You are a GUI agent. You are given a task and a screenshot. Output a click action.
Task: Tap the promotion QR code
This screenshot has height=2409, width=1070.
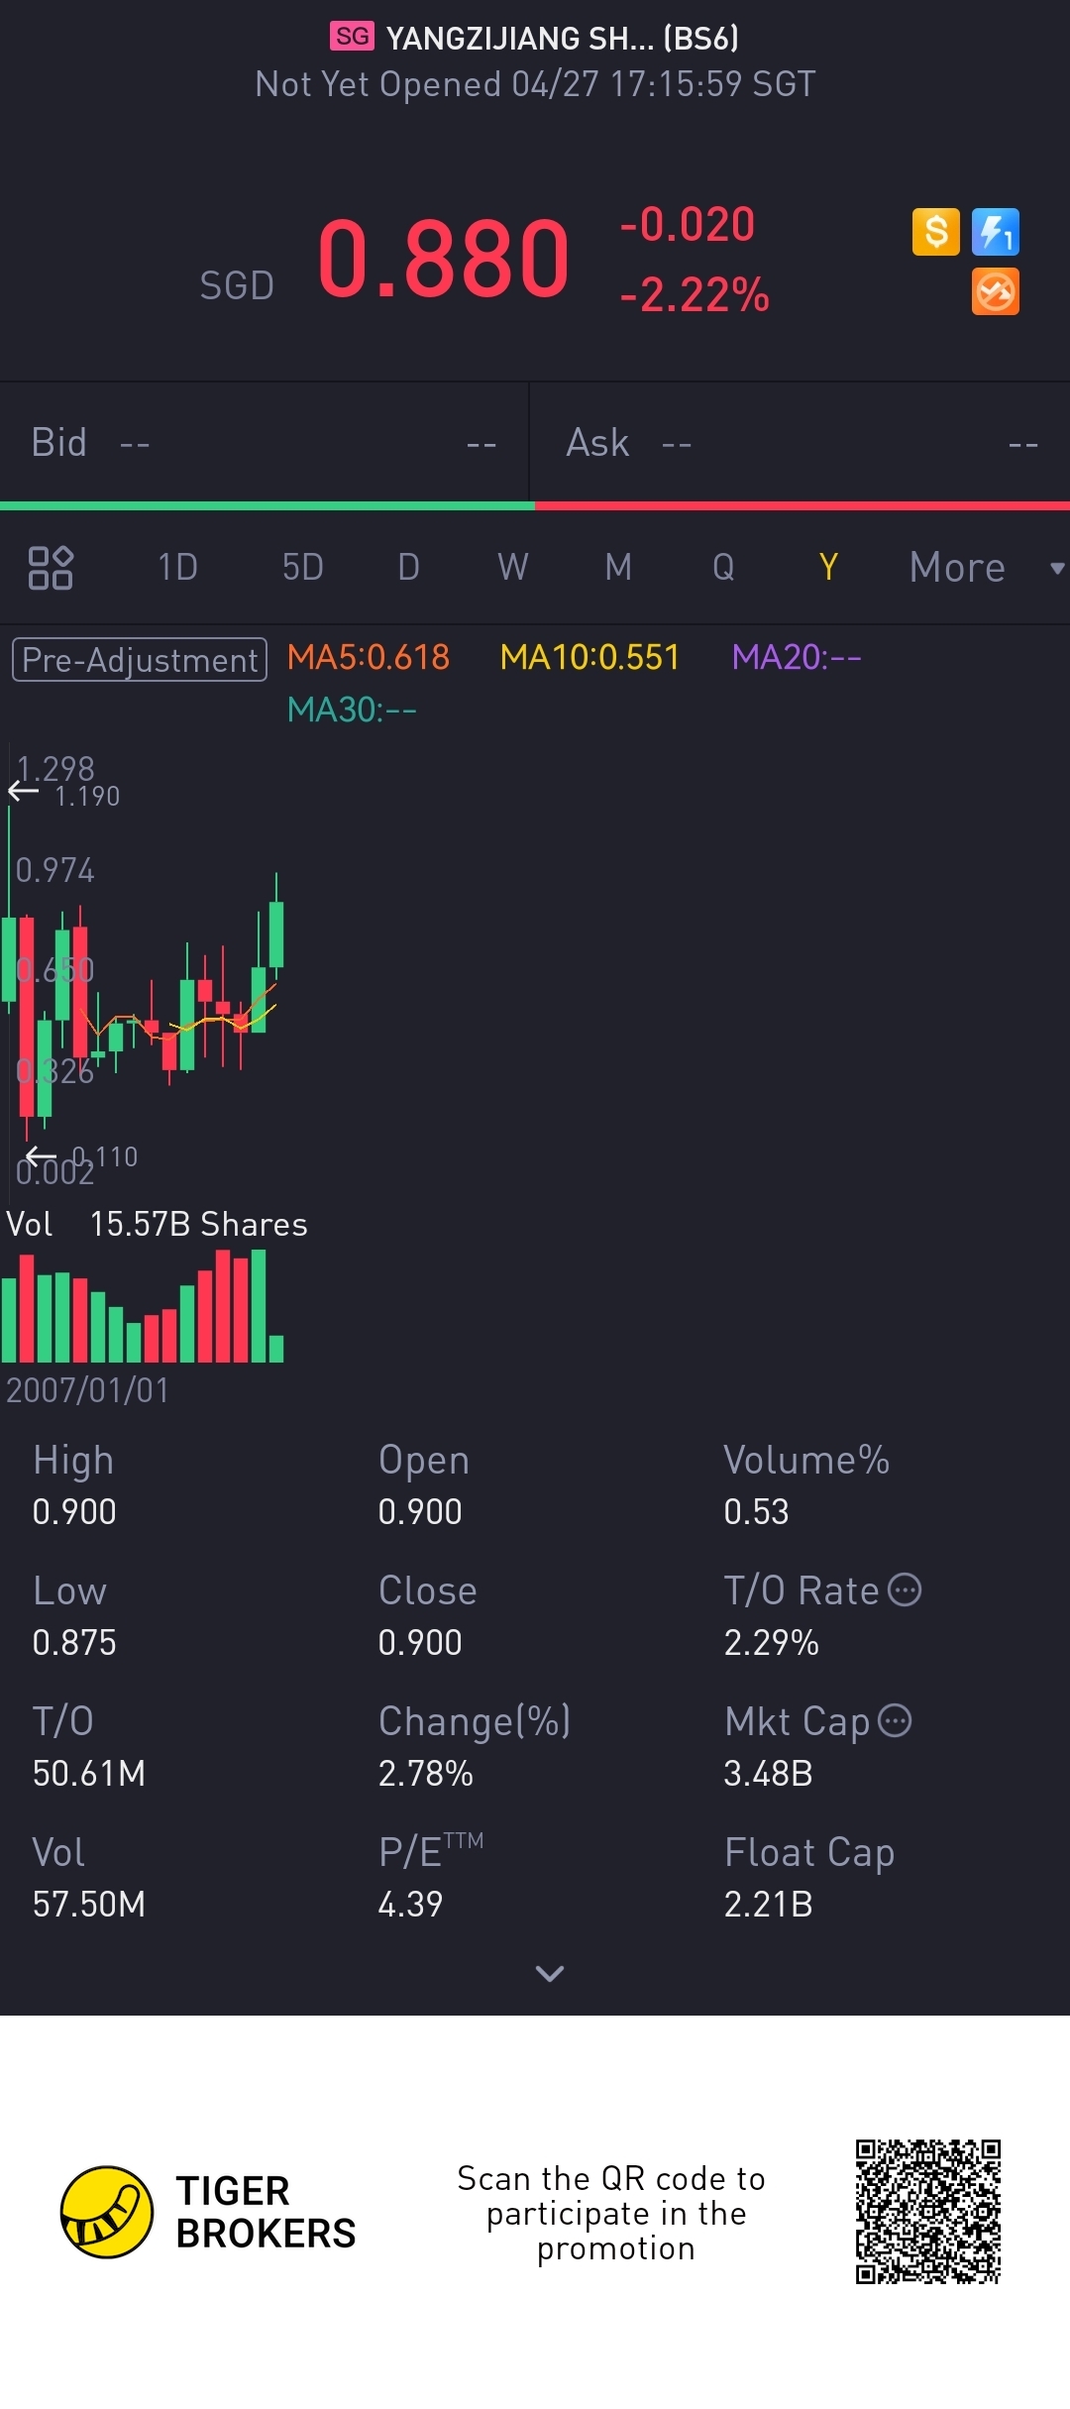click(x=928, y=2212)
